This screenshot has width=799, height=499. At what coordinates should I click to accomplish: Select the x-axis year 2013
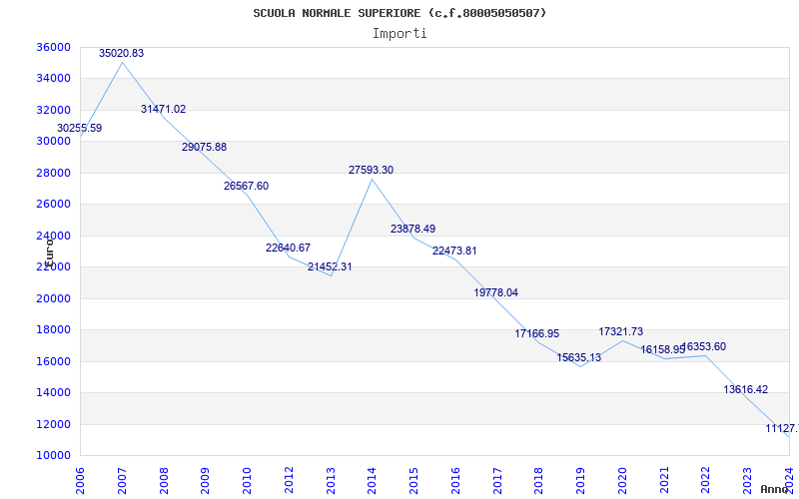331,481
